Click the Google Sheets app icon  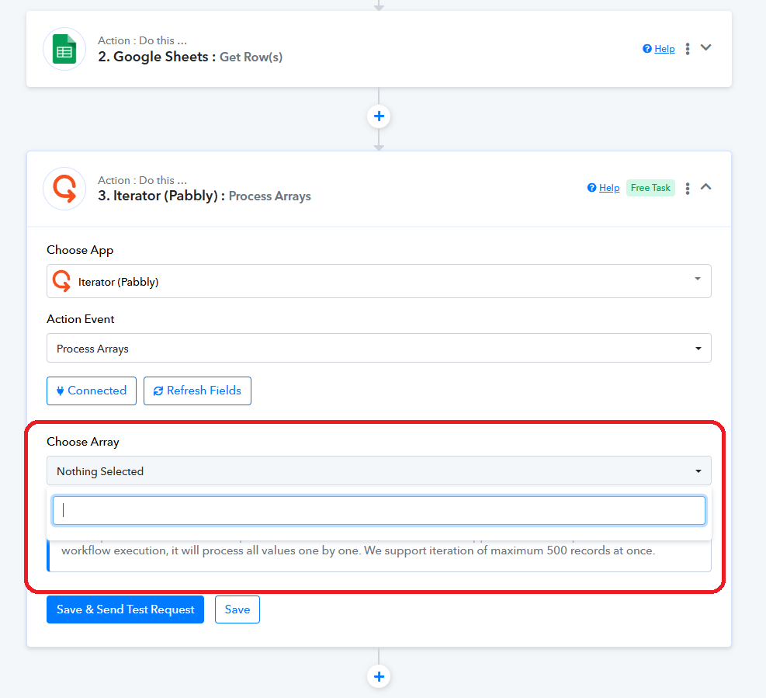[x=64, y=49]
